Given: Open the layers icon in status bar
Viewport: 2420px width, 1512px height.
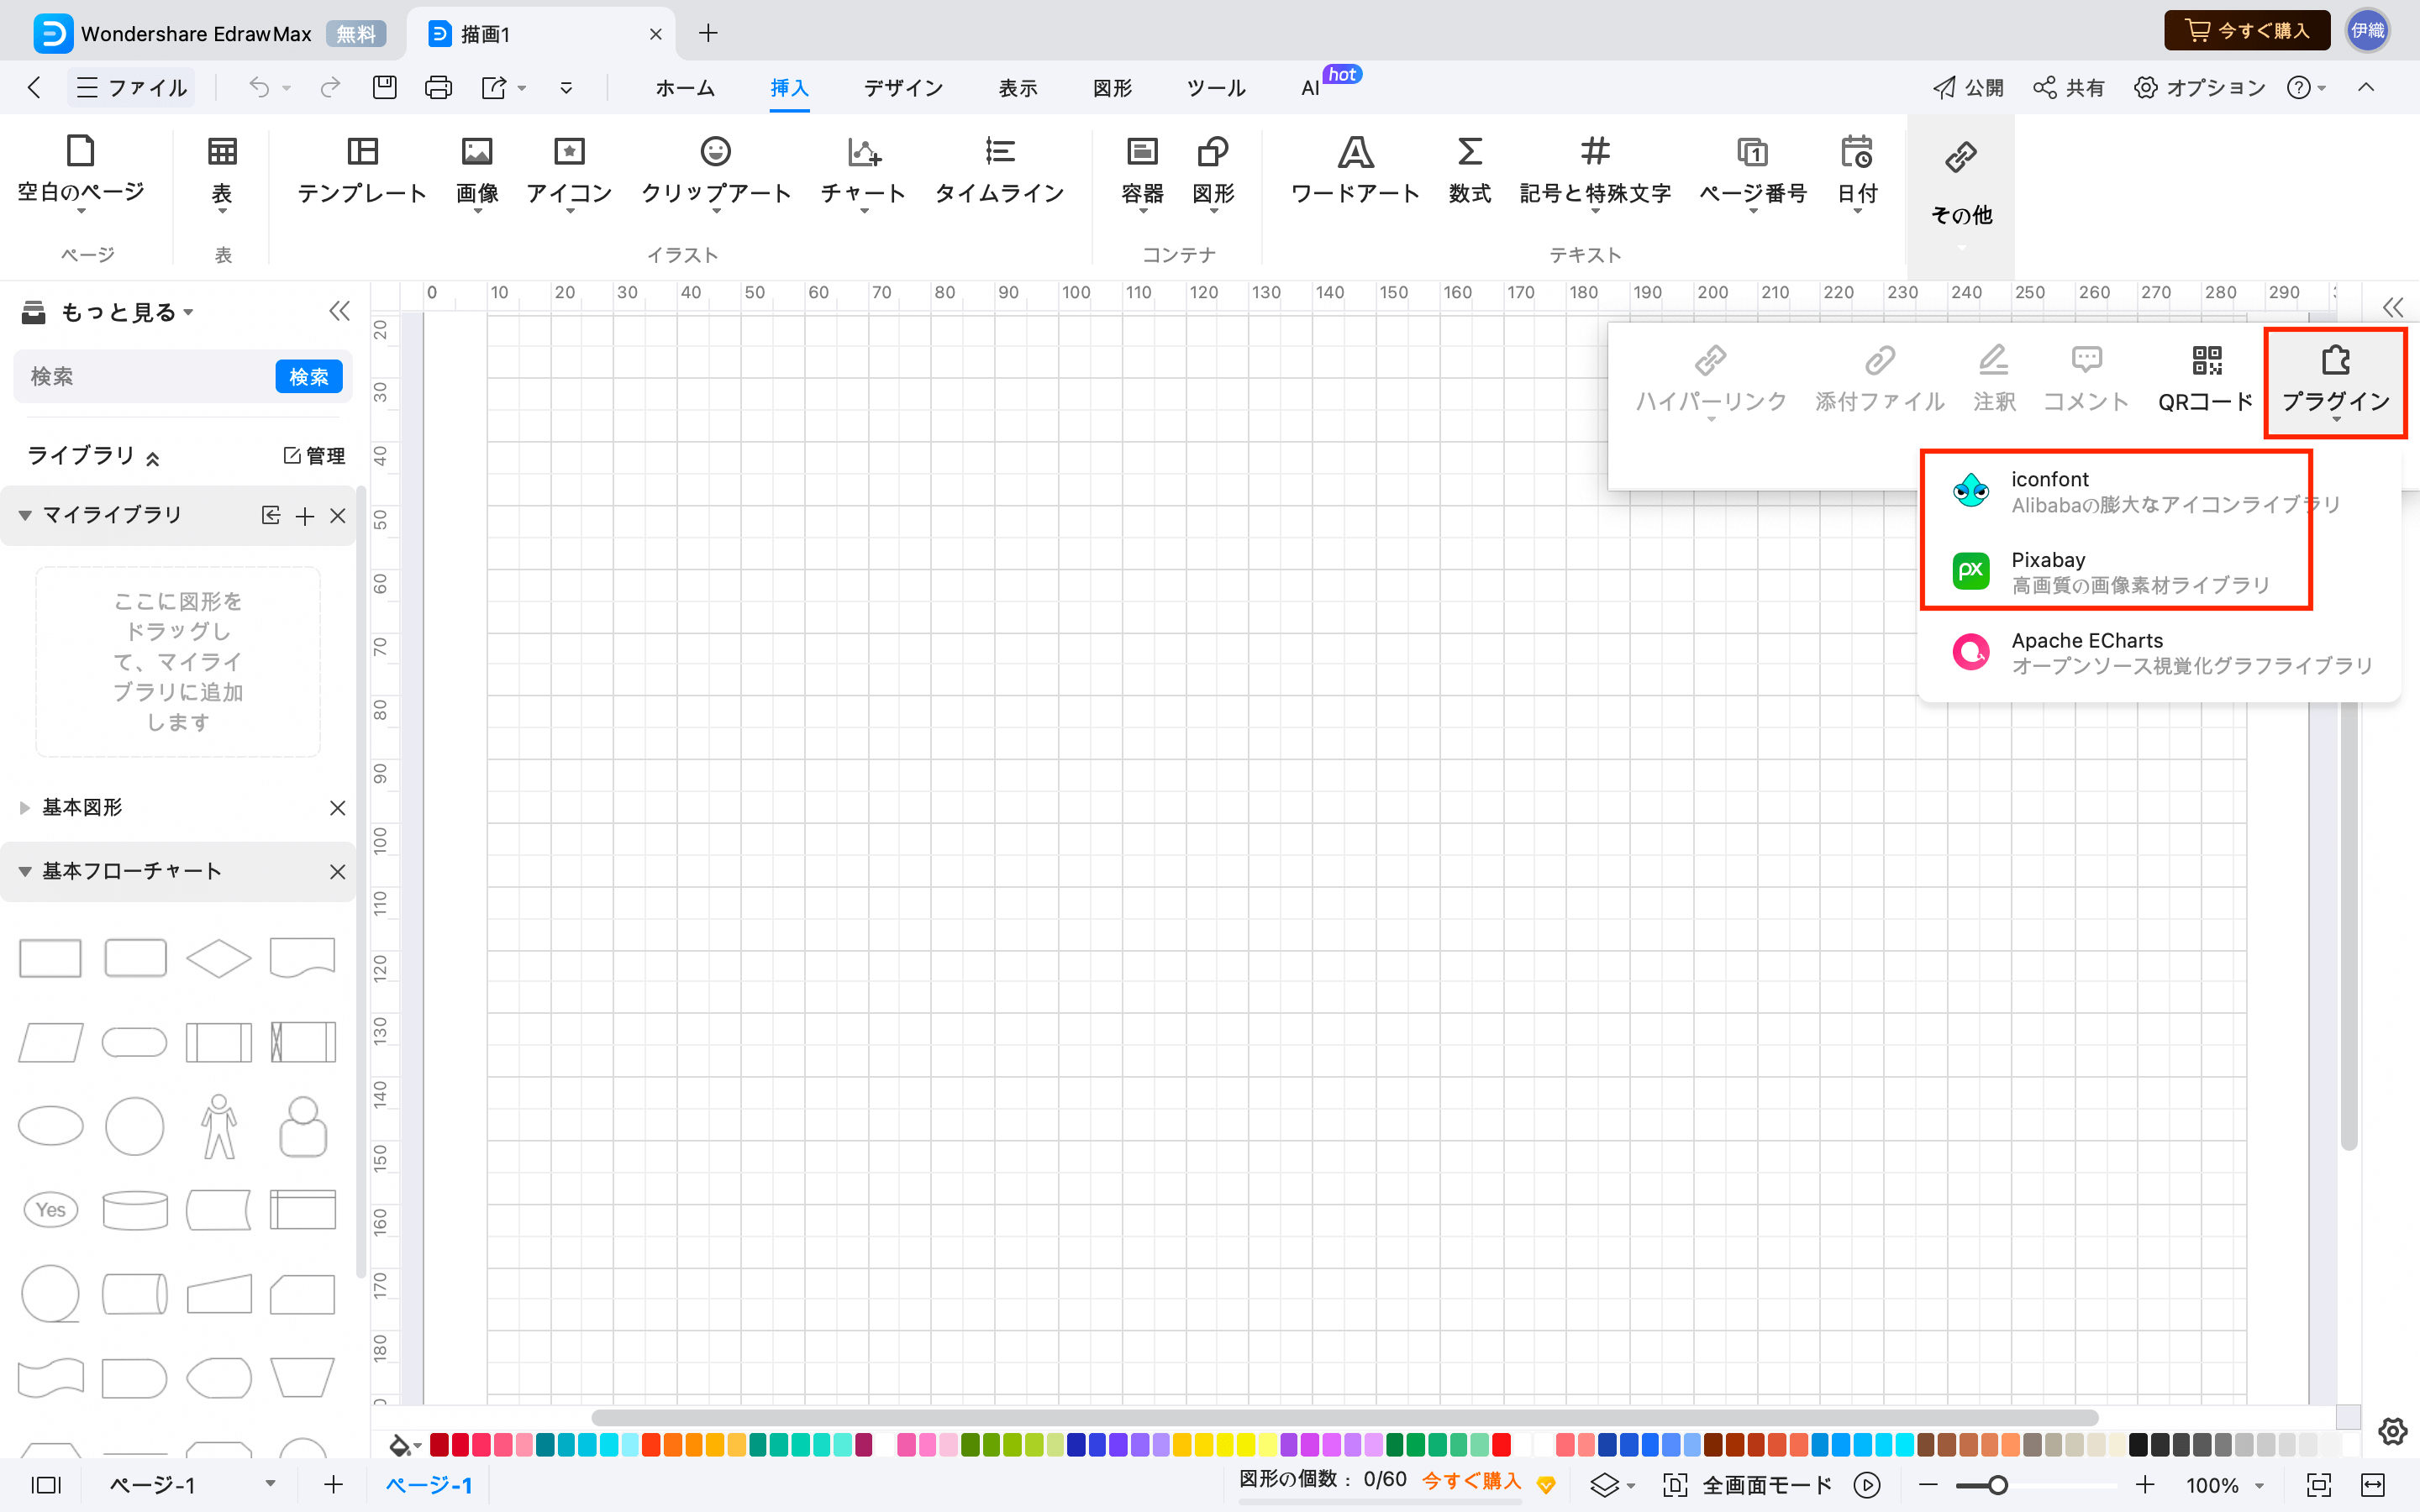Looking at the screenshot, I should click(1604, 1485).
